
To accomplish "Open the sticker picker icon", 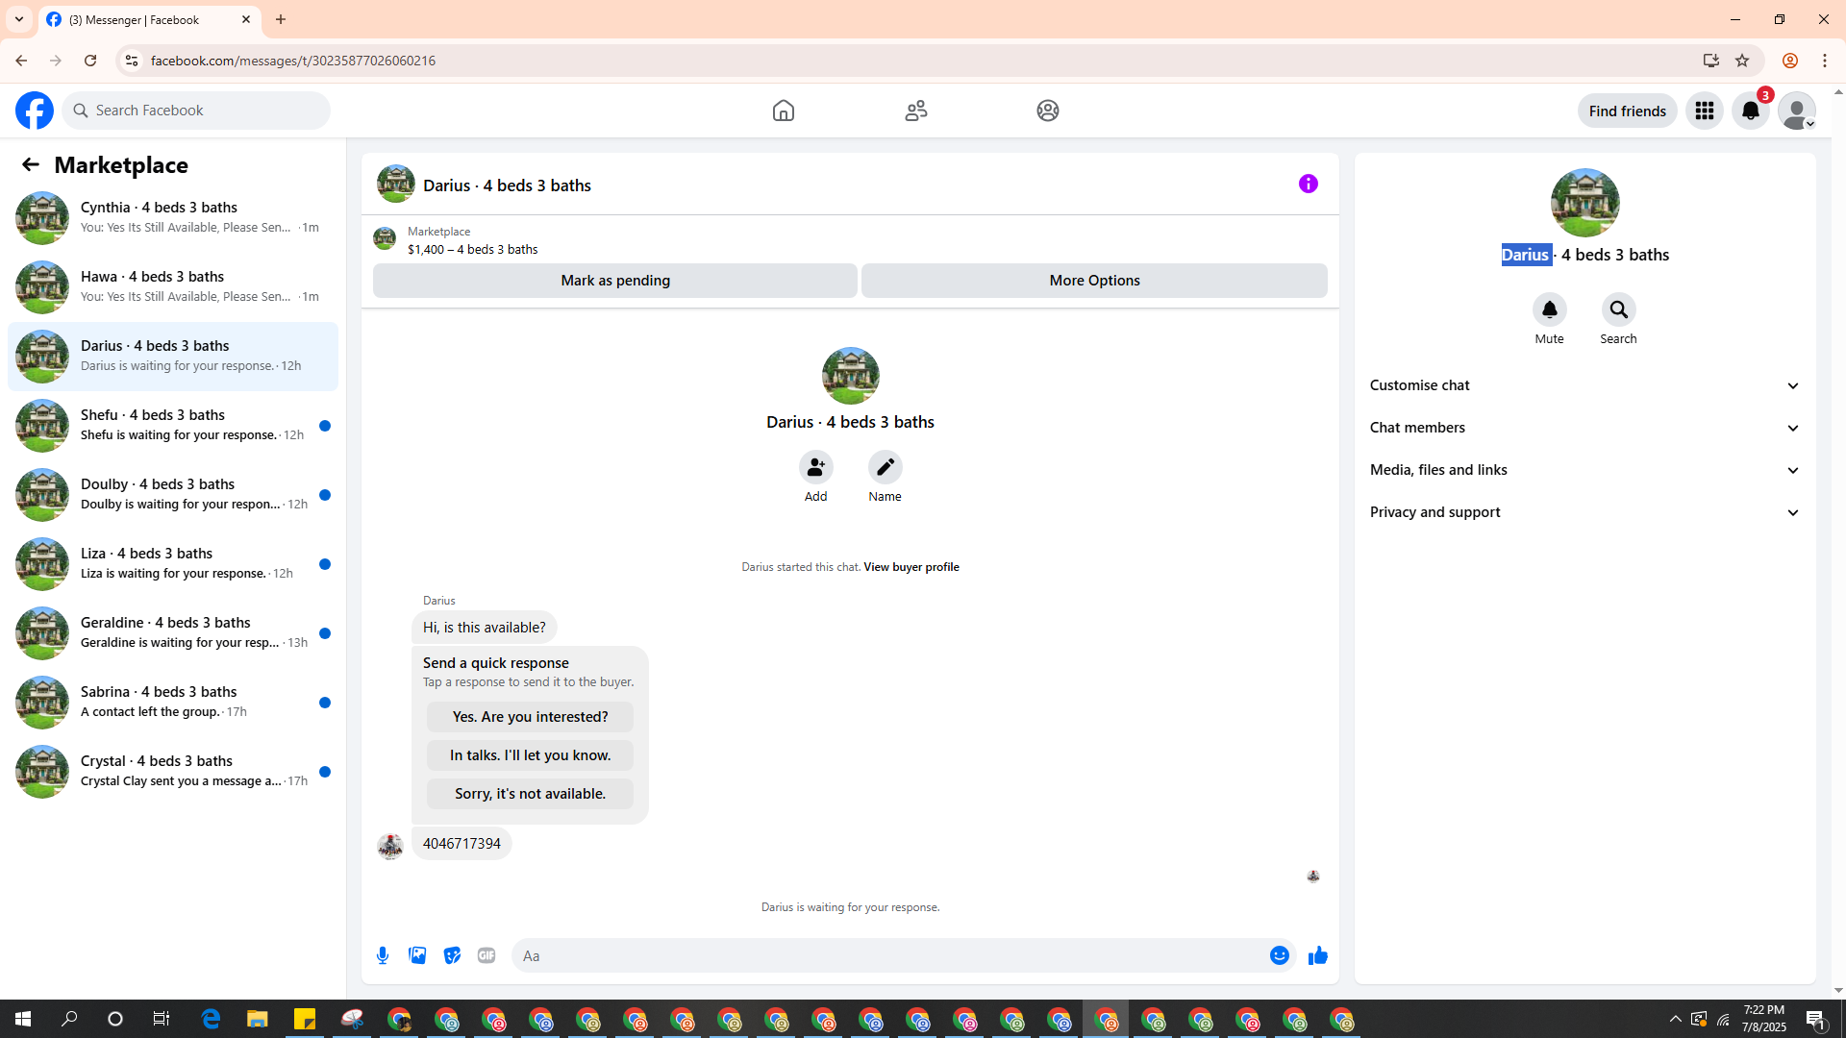I will coord(452,955).
